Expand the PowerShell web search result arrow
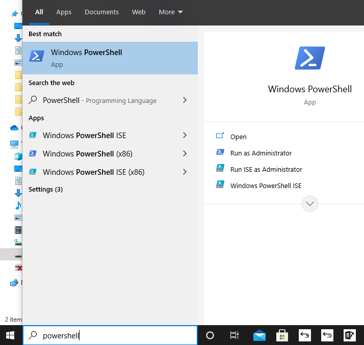 [x=185, y=100]
